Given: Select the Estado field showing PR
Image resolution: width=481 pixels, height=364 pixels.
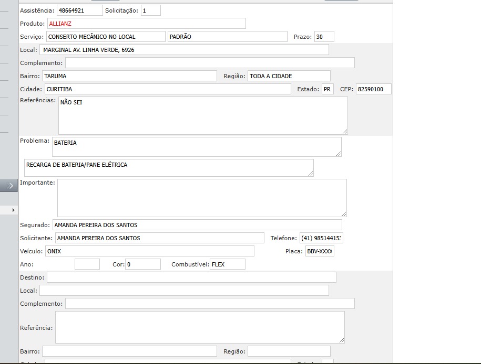Looking at the screenshot, I should tap(328, 89).
